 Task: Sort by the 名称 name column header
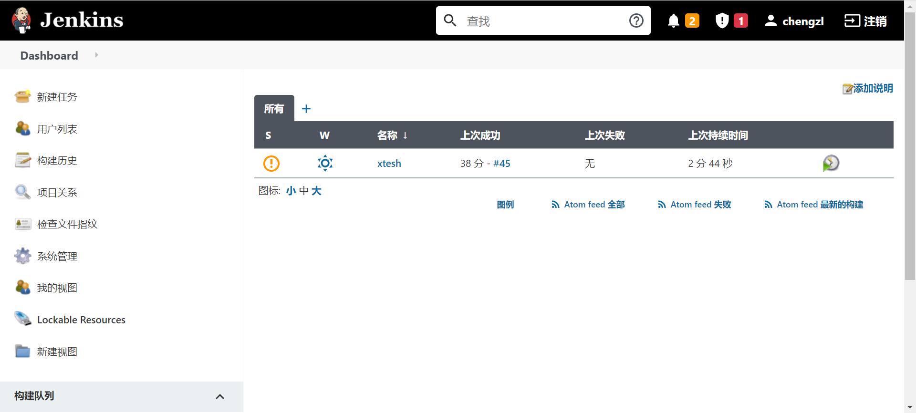click(x=392, y=135)
